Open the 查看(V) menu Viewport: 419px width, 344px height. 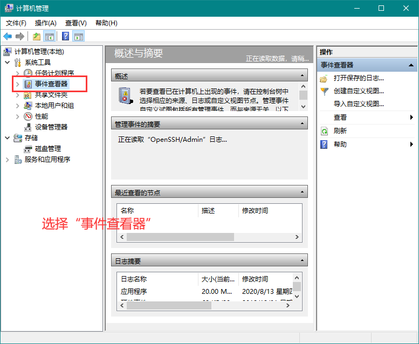click(x=76, y=23)
